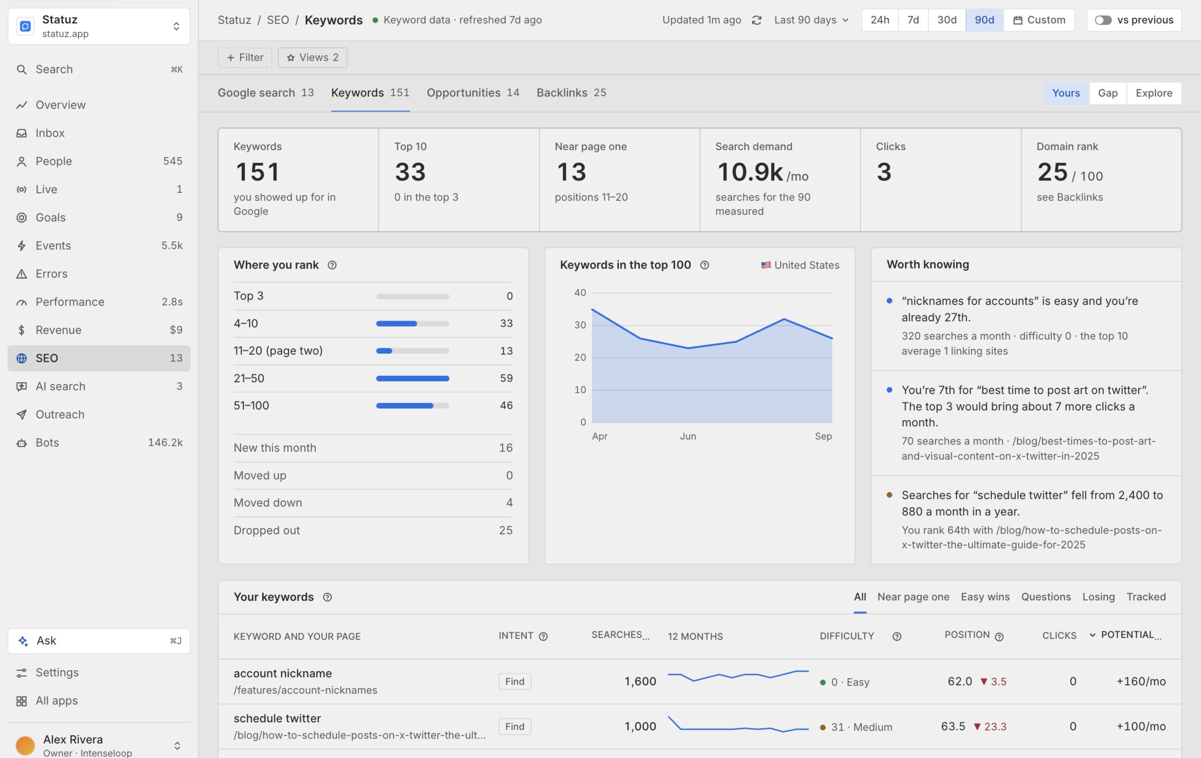Screen dimensions: 1201x758
Task: Click the refresh icon next to Updated 1m ago
Action: (x=757, y=20)
